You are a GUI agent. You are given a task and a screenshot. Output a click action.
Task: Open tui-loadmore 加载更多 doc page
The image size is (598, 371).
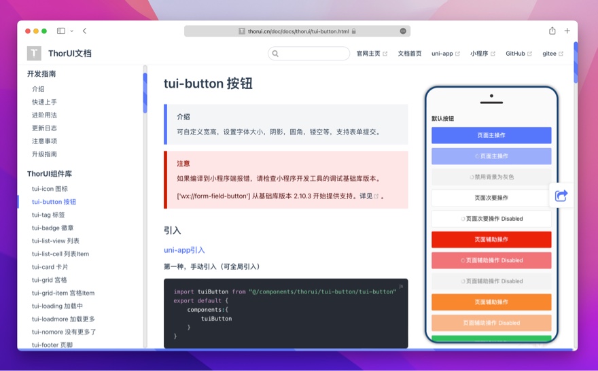click(64, 319)
